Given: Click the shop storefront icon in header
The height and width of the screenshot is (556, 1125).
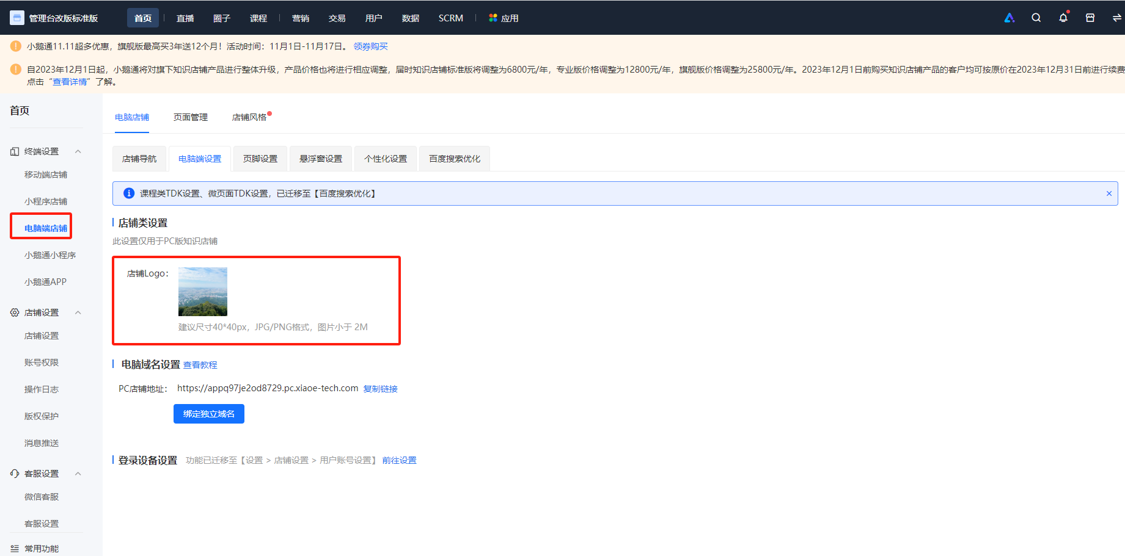Looking at the screenshot, I should coord(1090,18).
